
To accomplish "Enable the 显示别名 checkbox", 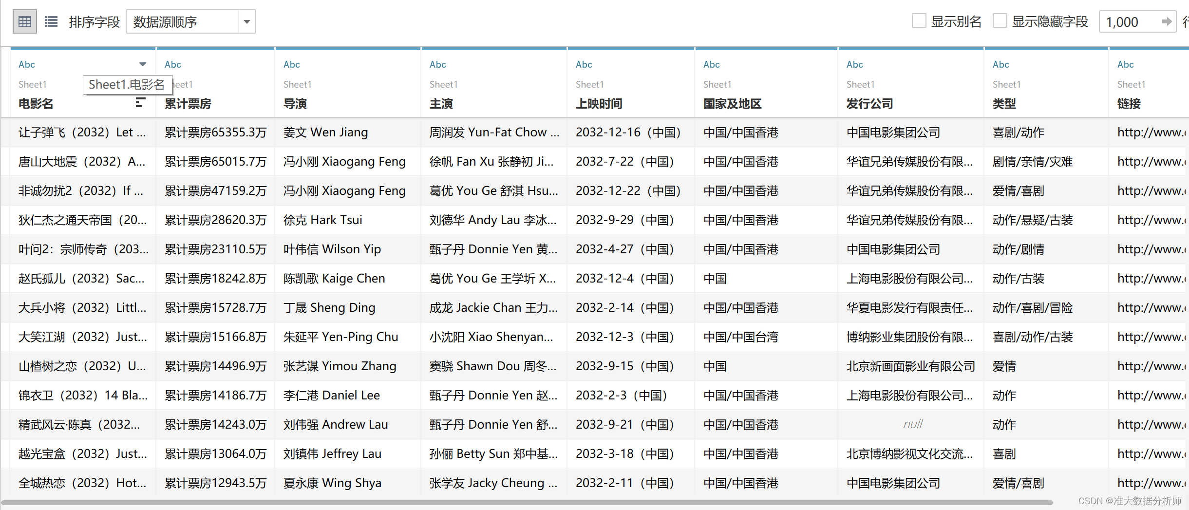I will 919,21.
